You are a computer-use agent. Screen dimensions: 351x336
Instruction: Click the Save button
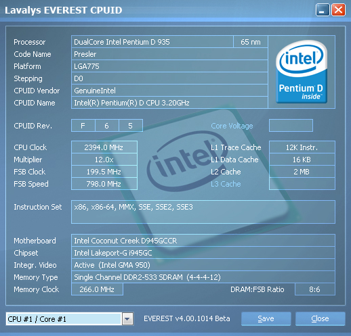point(266,318)
